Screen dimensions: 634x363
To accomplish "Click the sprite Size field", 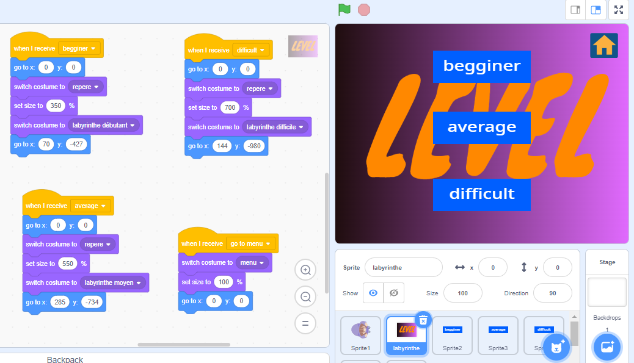I will point(463,293).
